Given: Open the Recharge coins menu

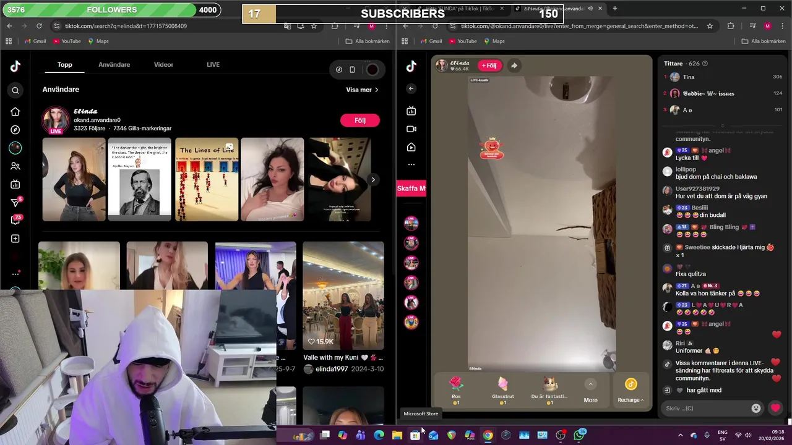Looking at the screenshot, I should [631, 391].
